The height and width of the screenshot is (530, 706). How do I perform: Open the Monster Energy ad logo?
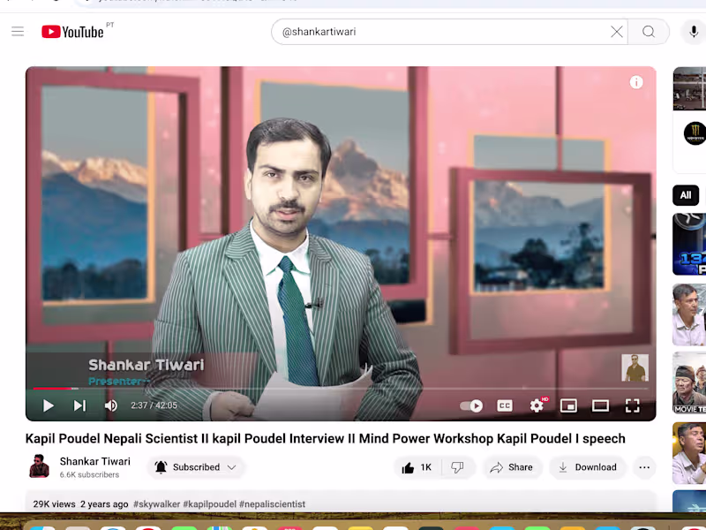(695, 133)
